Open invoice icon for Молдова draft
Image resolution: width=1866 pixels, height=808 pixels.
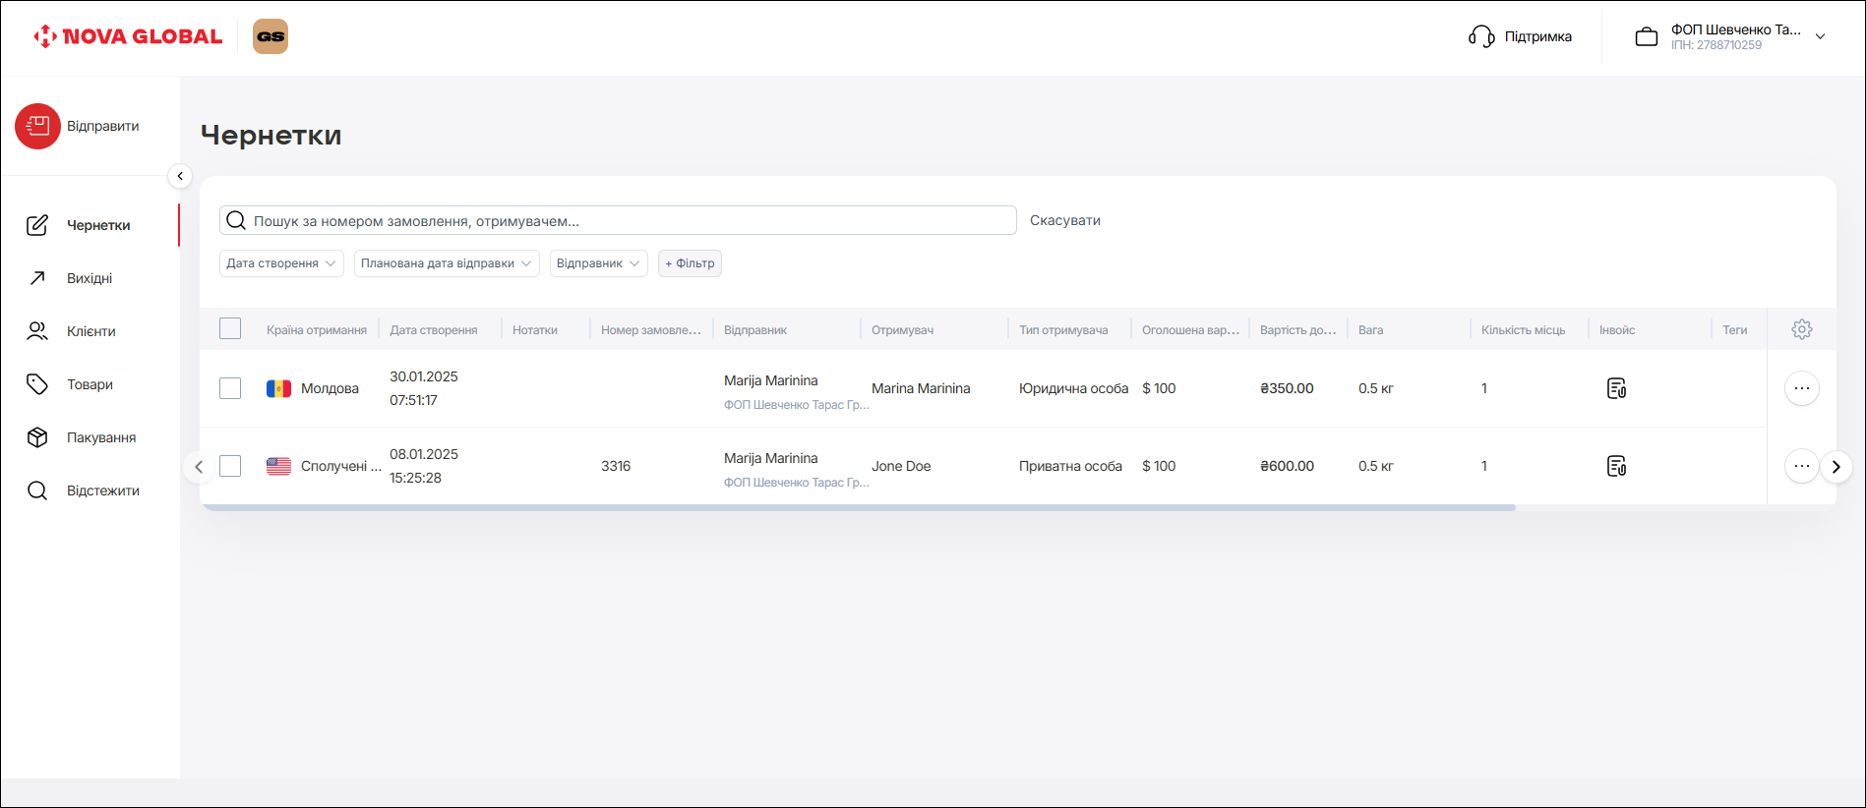click(1616, 388)
